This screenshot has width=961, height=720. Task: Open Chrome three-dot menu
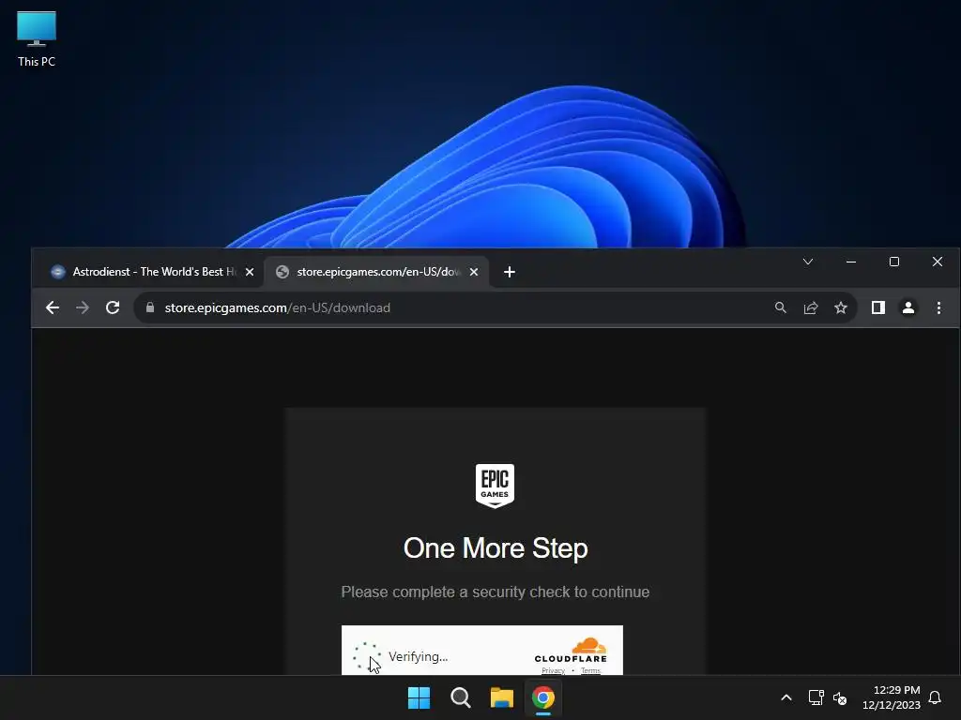pyautogui.click(x=938, y=307)
